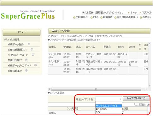Viewport: 153px width, 116px height.
Task: Click 受講No cell 1110-8787
Action: [69, 56]
